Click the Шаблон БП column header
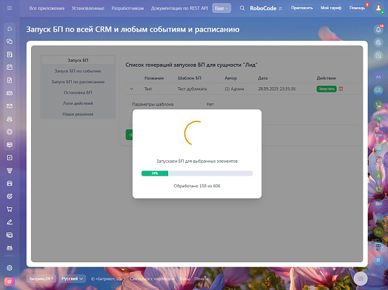The height and width of the screenshot is (290, 388). tap(189, 78)
